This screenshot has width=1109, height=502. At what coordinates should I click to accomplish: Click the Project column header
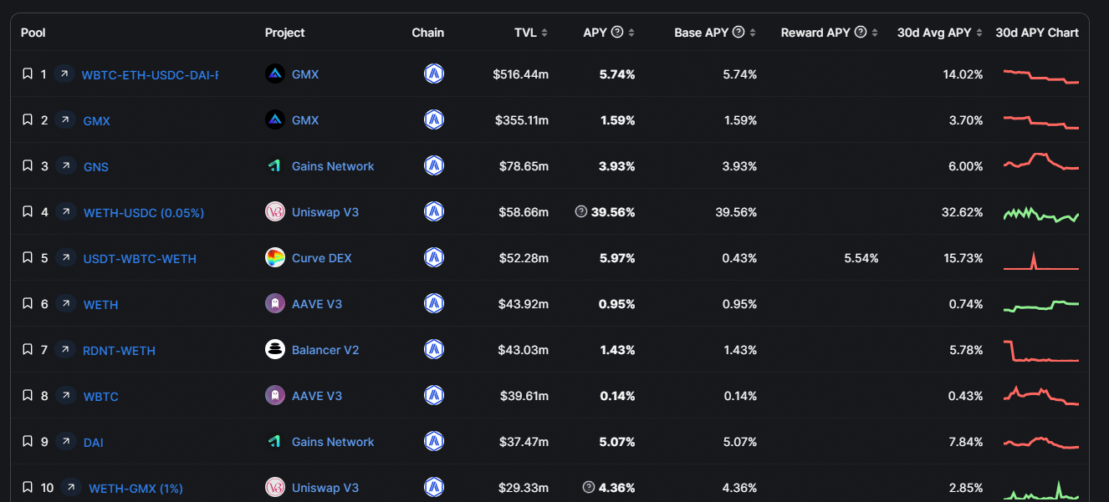(285, 33)
